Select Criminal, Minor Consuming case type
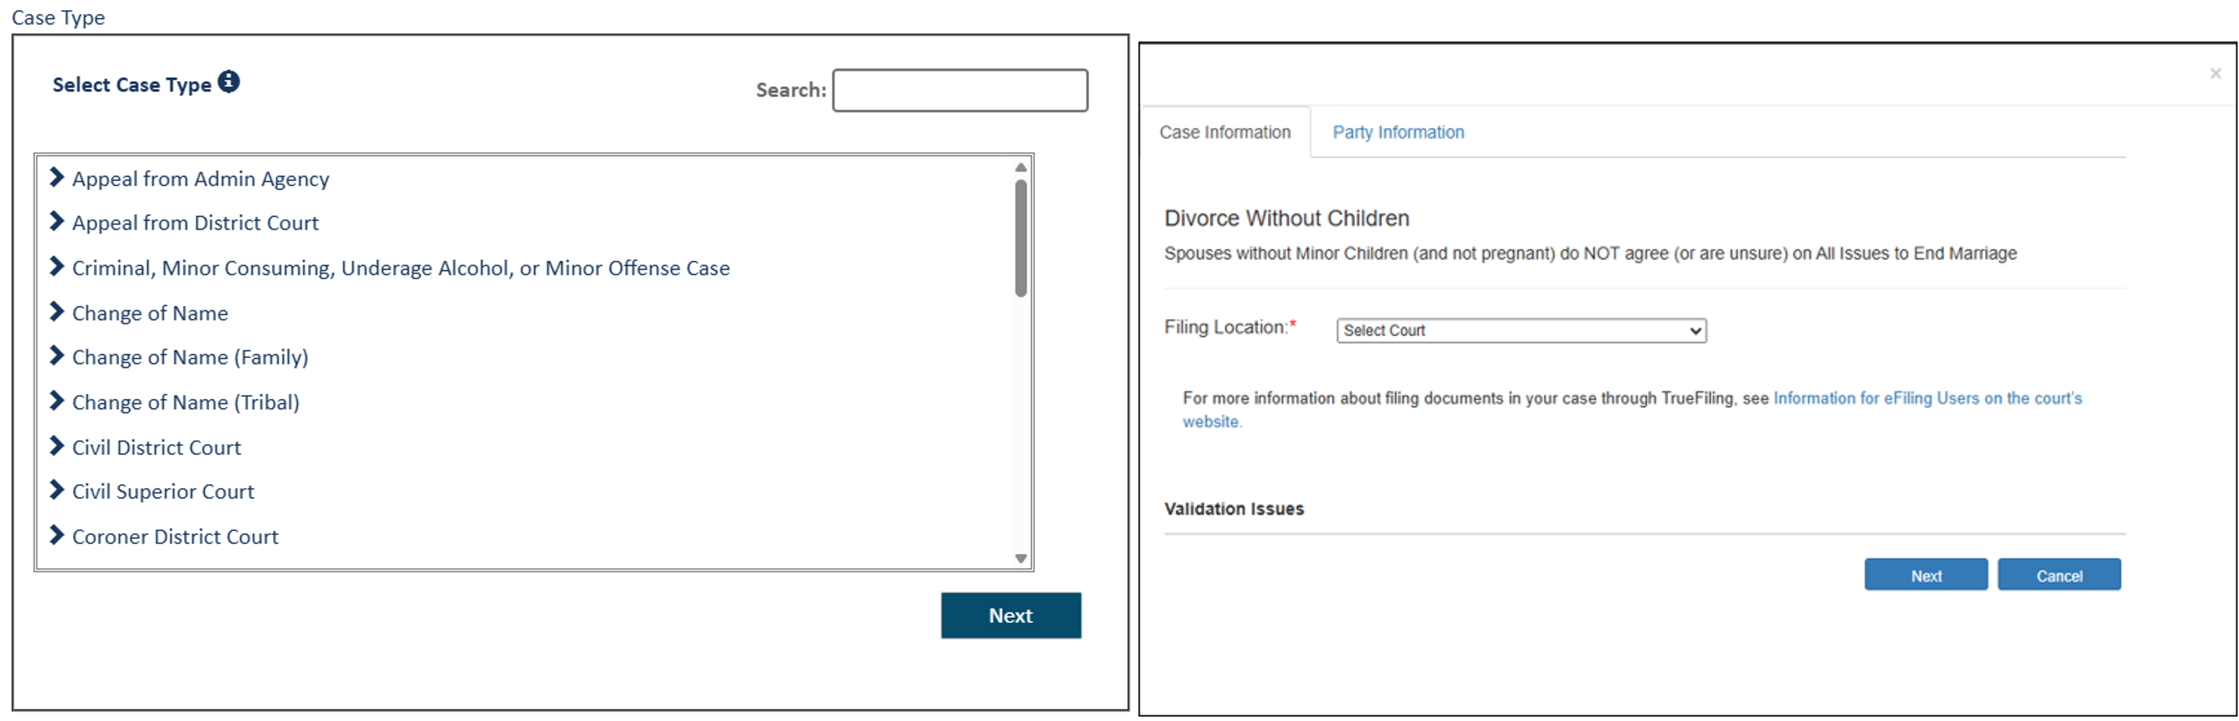Image resolution: width=2239 pixels, height=721 pixels. (x=400, y=268)
